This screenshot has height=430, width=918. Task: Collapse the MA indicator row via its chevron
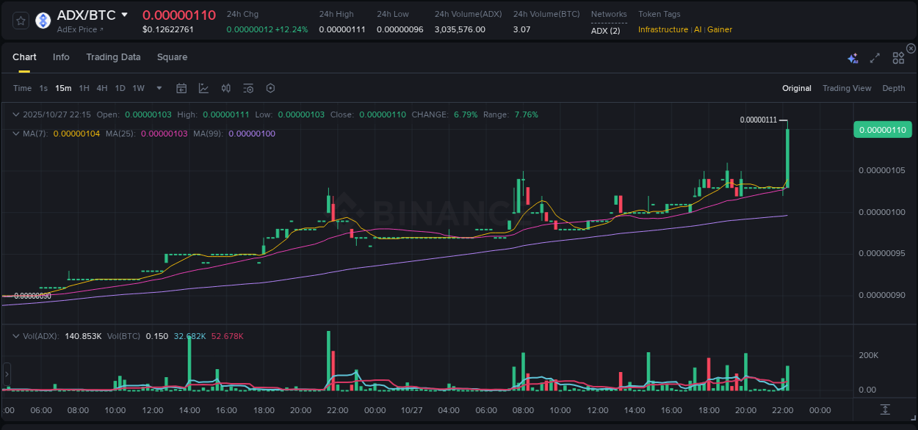pos(15,134)
